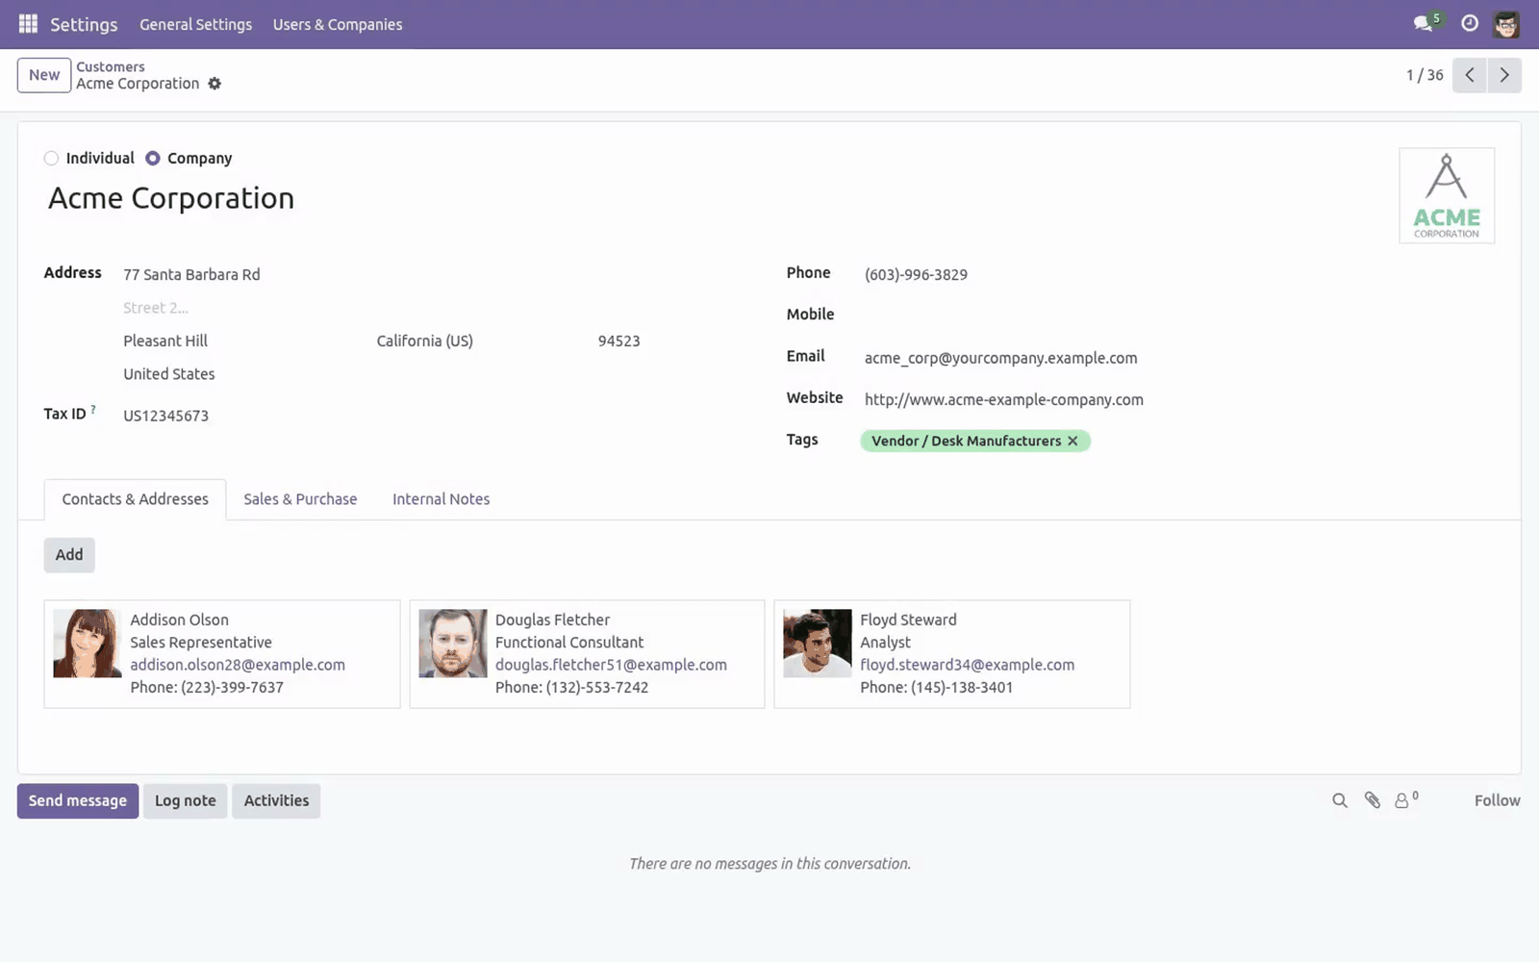Screen dimensions: 1539x962
Task: Open the Douglas Fletcher contact card
Action: click(587, 654)
